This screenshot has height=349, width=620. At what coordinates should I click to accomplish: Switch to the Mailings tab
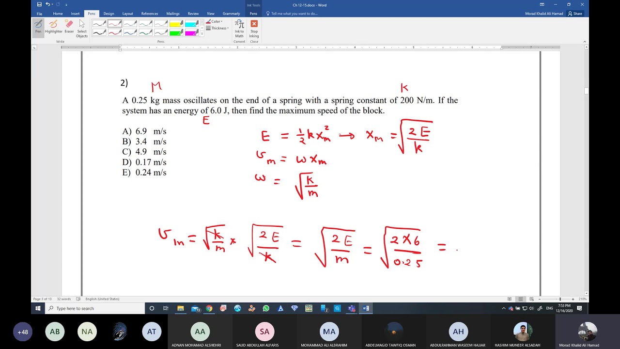click(173, 14)
